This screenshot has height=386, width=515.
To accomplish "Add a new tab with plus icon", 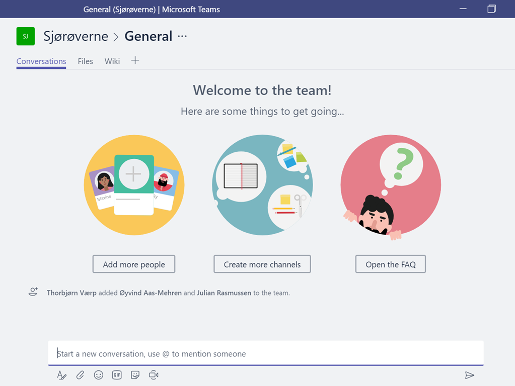I will pos(135,61).
